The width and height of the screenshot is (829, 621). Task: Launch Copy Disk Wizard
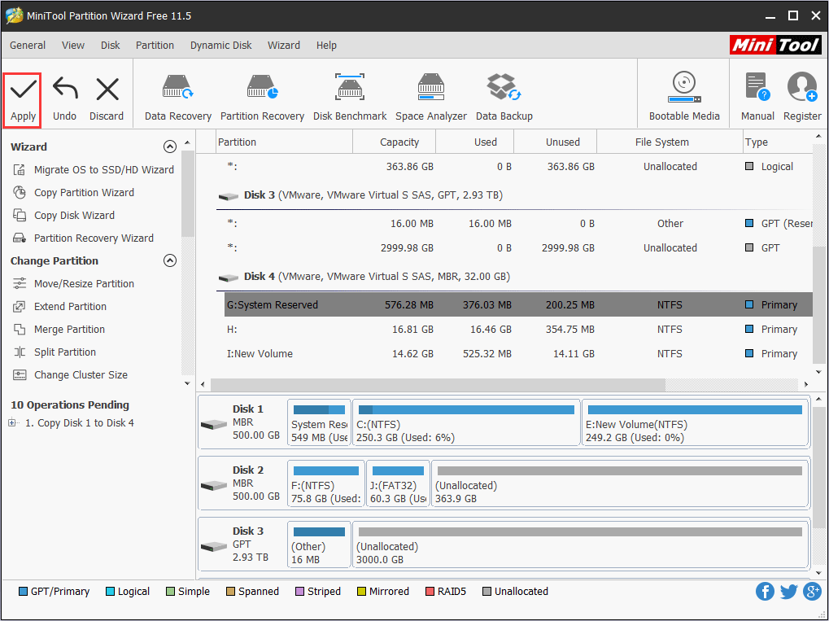coord(64,216)
